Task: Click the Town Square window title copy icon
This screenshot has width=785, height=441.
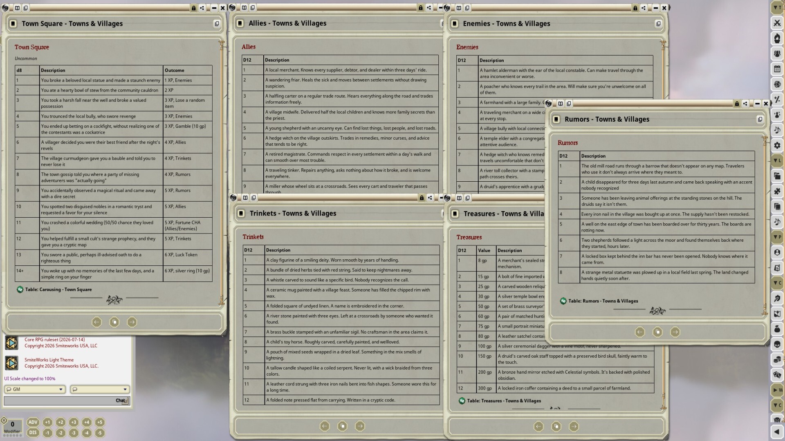Action: click(217, 24)
